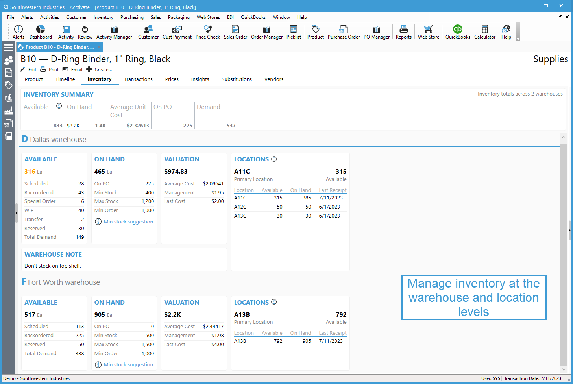
Task: Click the Locations info tooltip icon
Action: tap(274, 159)
